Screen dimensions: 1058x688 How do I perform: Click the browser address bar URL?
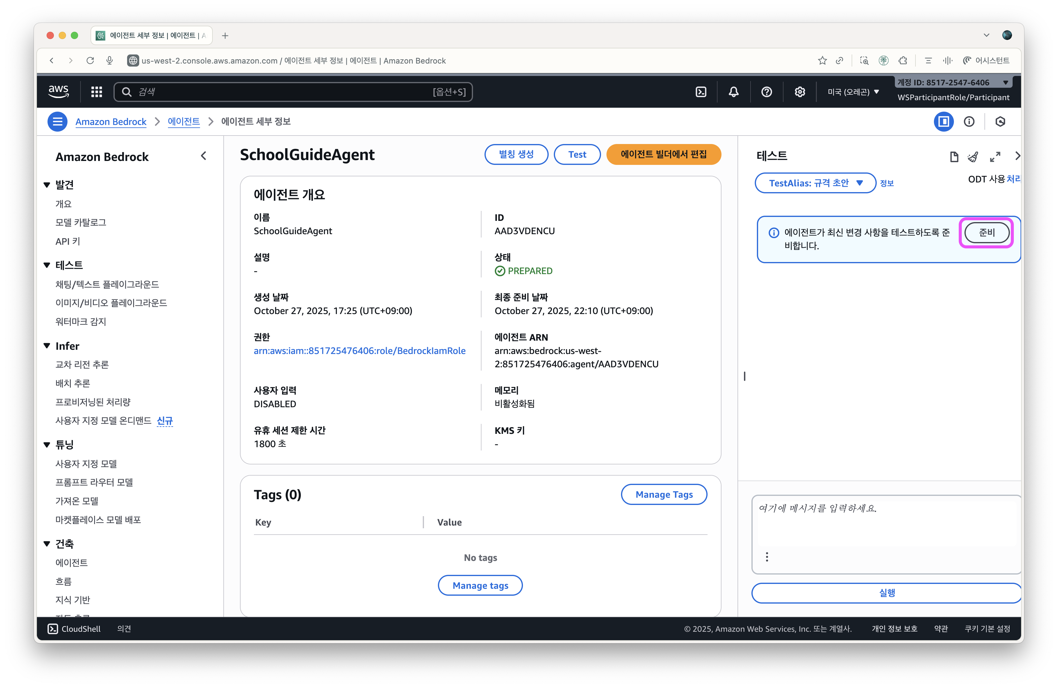293,61
